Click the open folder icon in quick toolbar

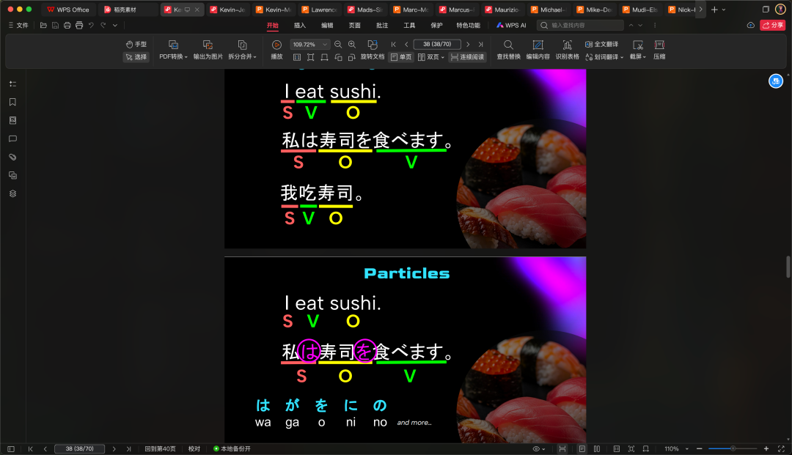(43, 25)
